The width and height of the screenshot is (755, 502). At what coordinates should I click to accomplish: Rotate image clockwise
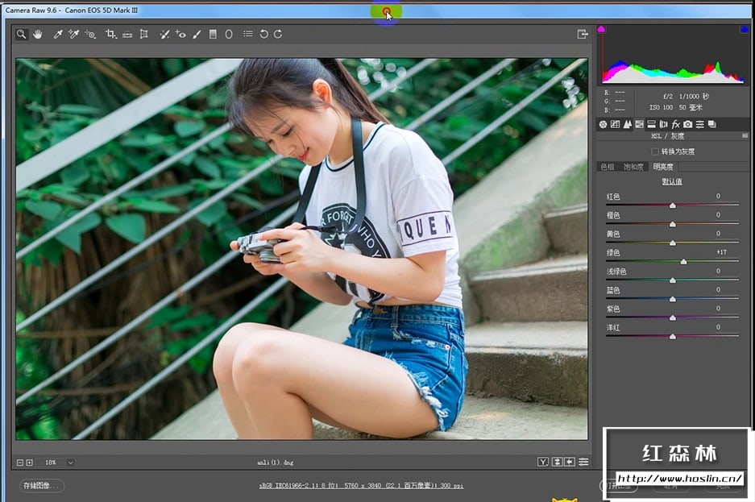[278, 34]
